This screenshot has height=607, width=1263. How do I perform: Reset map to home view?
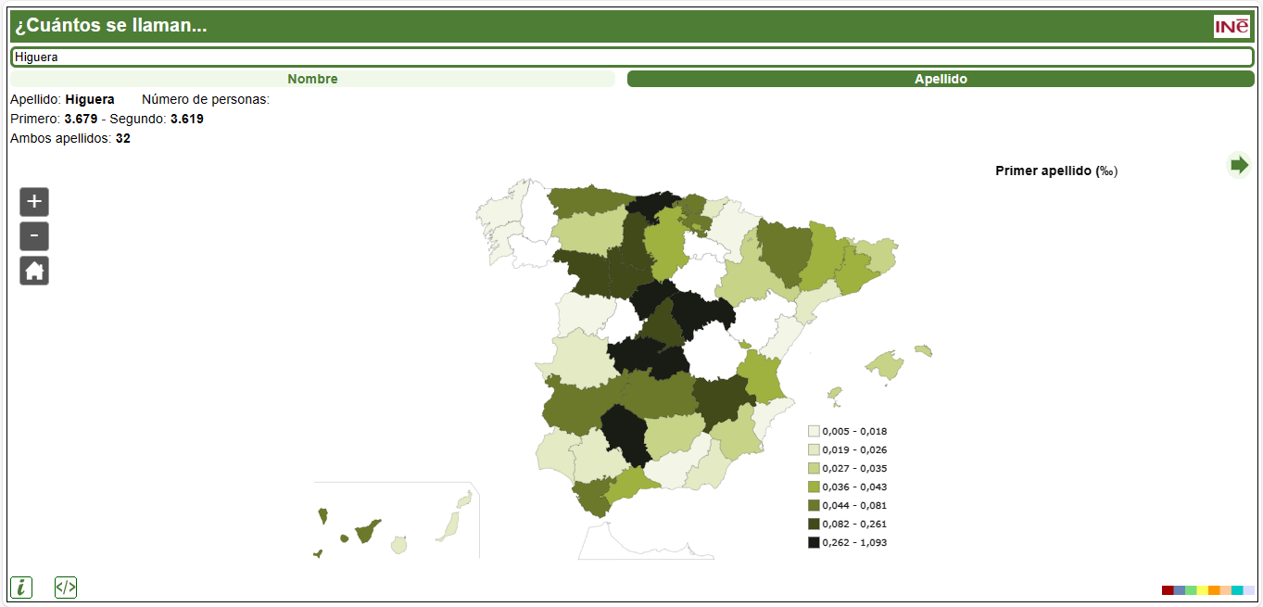34,271
